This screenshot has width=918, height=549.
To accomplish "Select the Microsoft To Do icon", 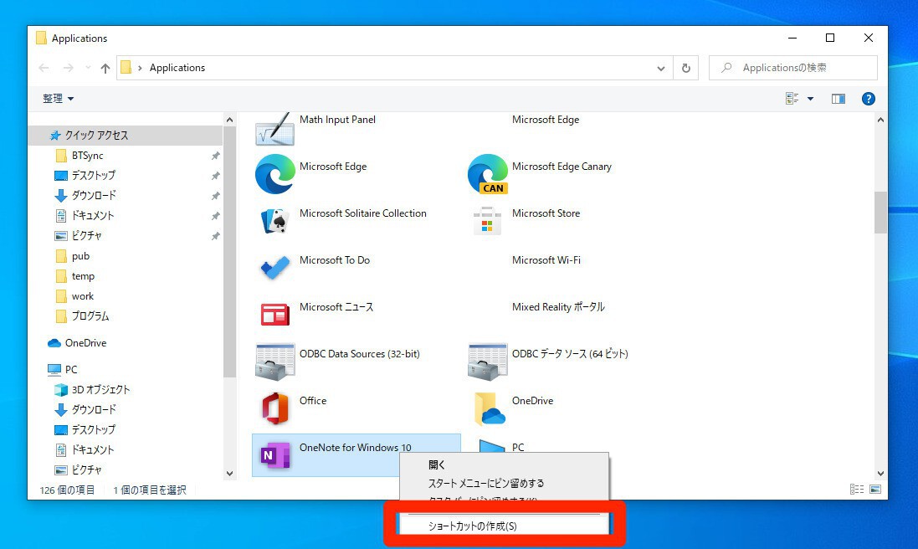I will 274,268.
